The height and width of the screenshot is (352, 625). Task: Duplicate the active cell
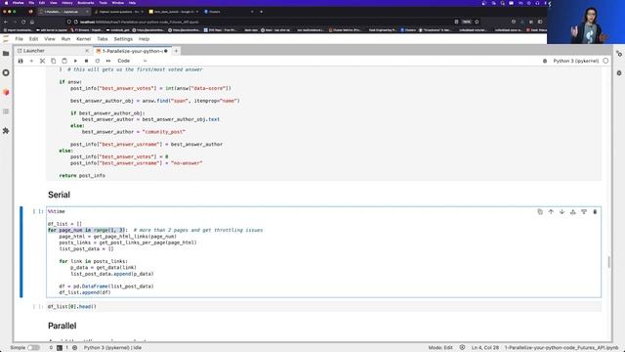(x=540, y=212)
